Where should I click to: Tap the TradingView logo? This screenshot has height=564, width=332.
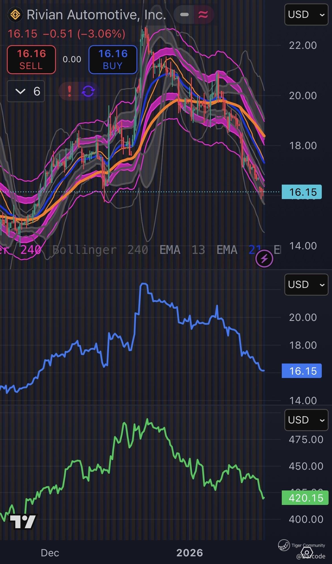[x=23, y=522]
